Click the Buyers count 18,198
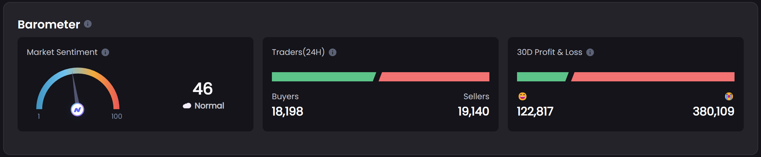This screenshot has width=761, height=157. [287, 112]
